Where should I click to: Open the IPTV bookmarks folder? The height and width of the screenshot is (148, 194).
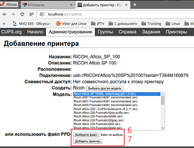click(97, 24)
